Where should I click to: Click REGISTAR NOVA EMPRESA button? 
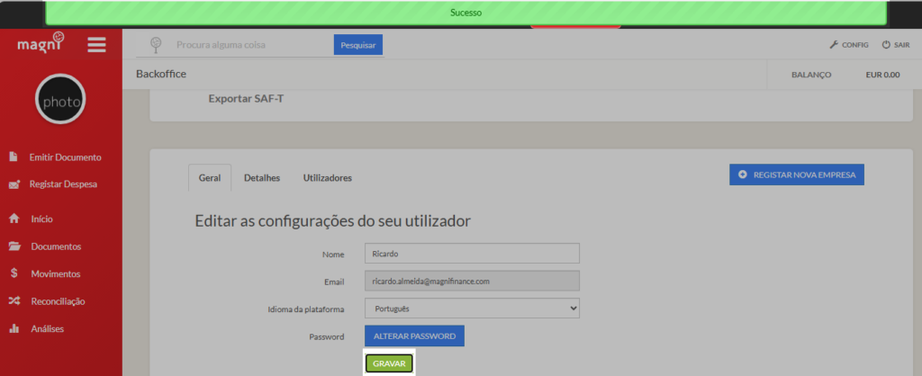[x=796, y=174]
